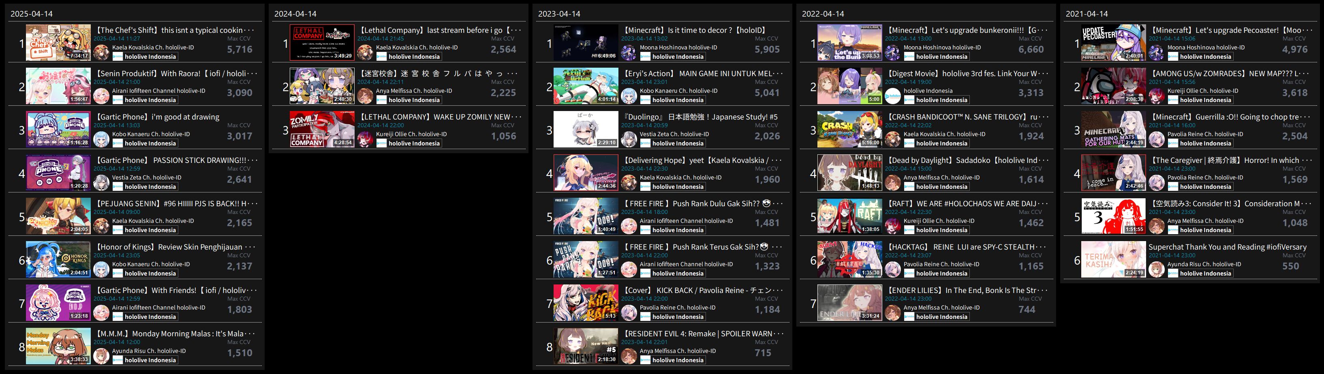
Task: Click 'Pavolia Reine Ch. hololive-ID' in The Caregiver row
Action: click(x=1205, y=177)
